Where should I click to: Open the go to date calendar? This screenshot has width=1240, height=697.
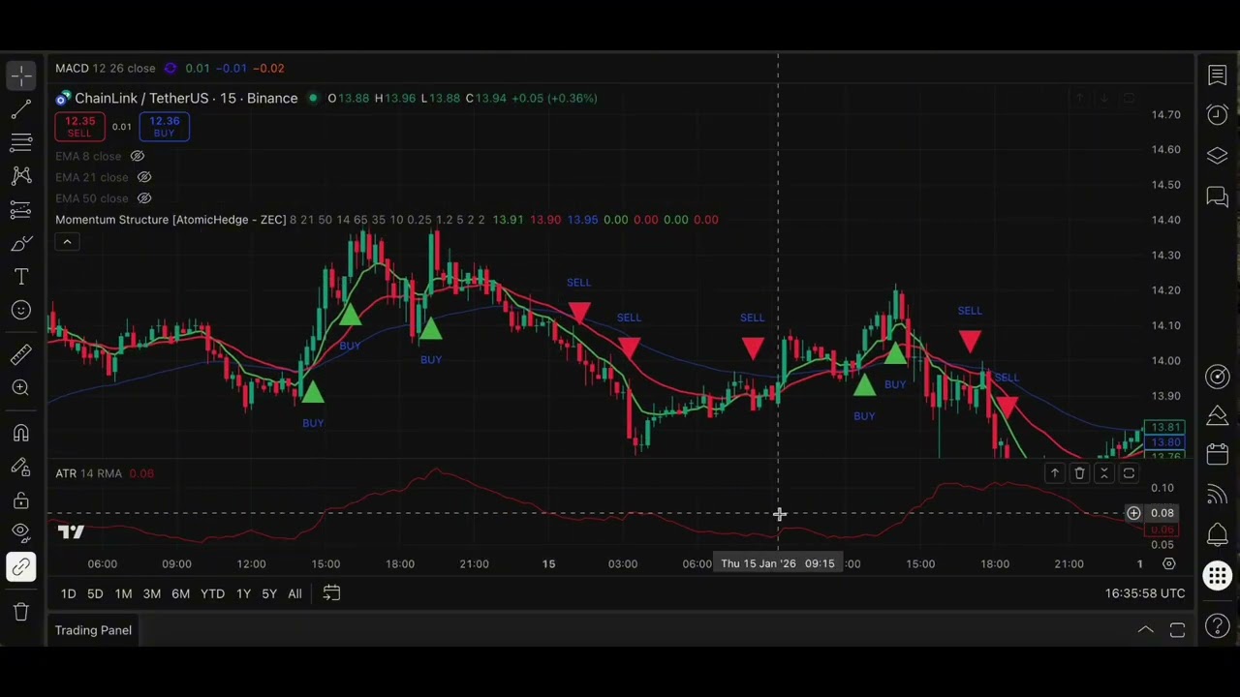[331, 593]
